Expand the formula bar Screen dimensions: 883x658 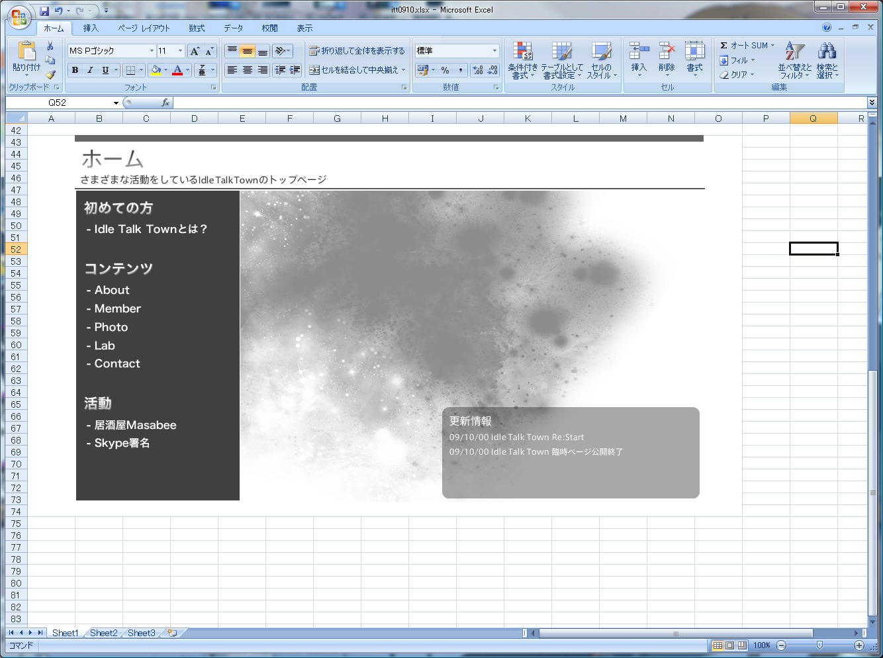click(872, 103)
